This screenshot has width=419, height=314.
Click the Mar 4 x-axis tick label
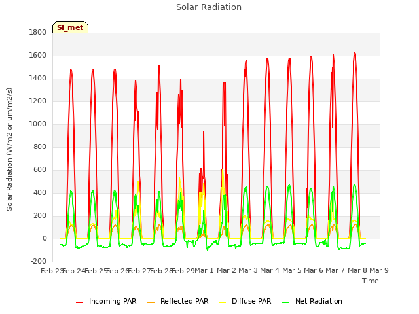[x=270, y=270]
